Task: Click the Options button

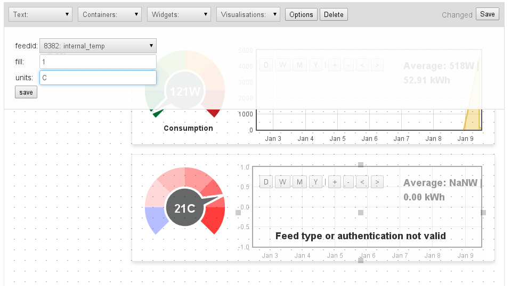Action: [x=301, y=14]
